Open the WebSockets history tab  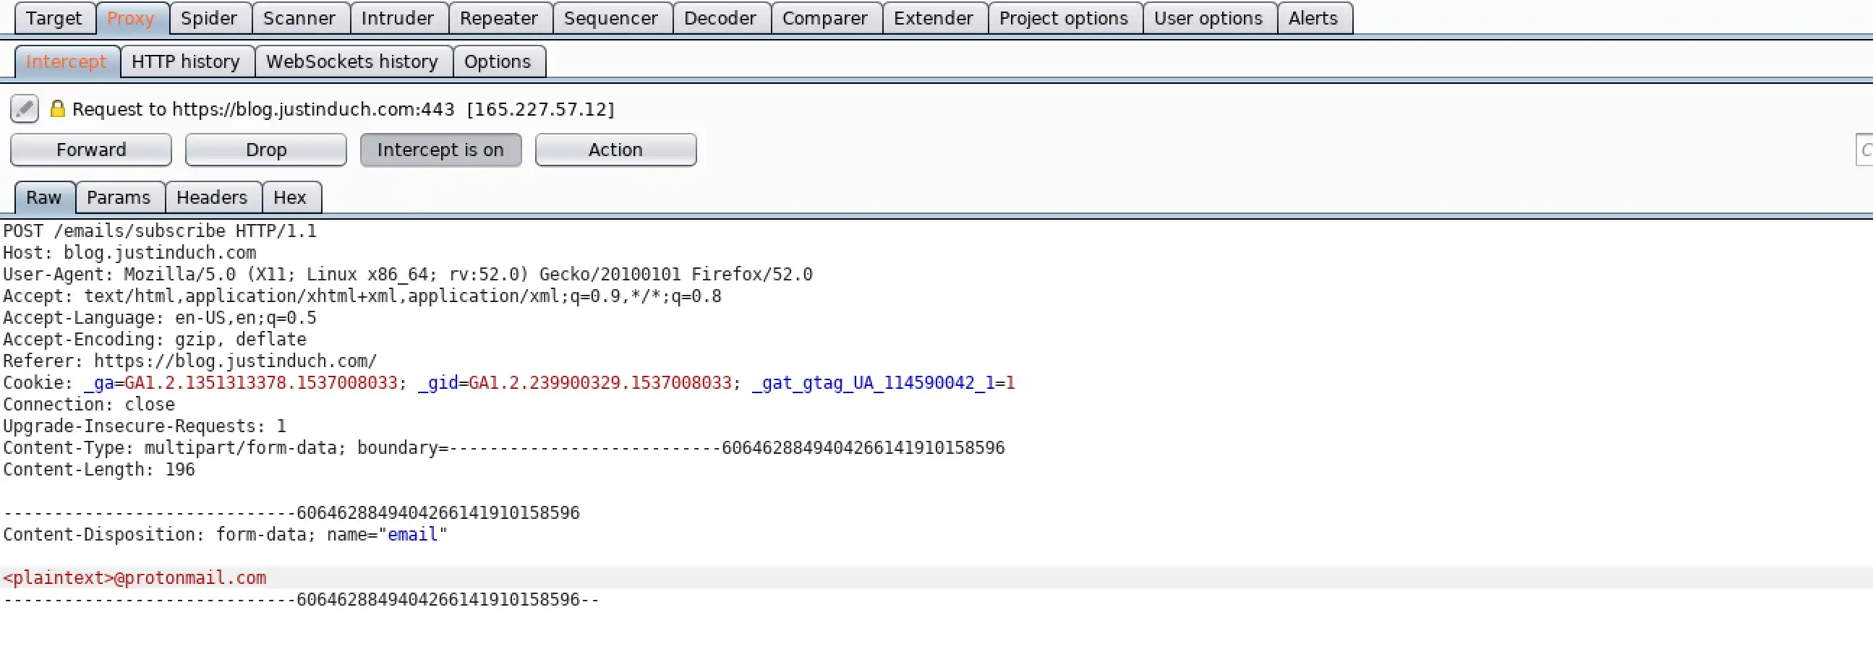(x=352, y=61)
